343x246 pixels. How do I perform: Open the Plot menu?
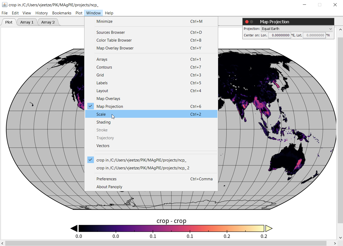[79, 13]
